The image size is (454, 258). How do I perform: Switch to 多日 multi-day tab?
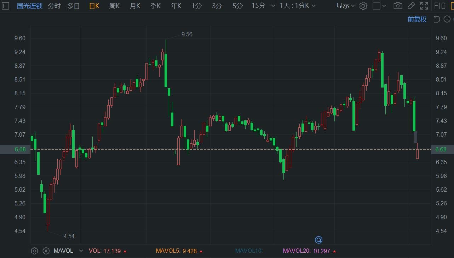[73, 6]
